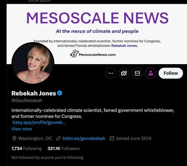Open direct message envelope icon

(x=137, y=73)
